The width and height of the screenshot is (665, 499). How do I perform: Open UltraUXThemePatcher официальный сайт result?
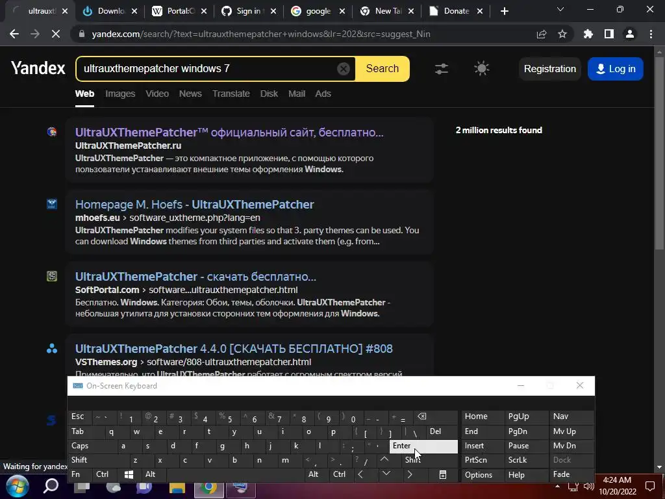pyautogui.click(x=229, y=133)
